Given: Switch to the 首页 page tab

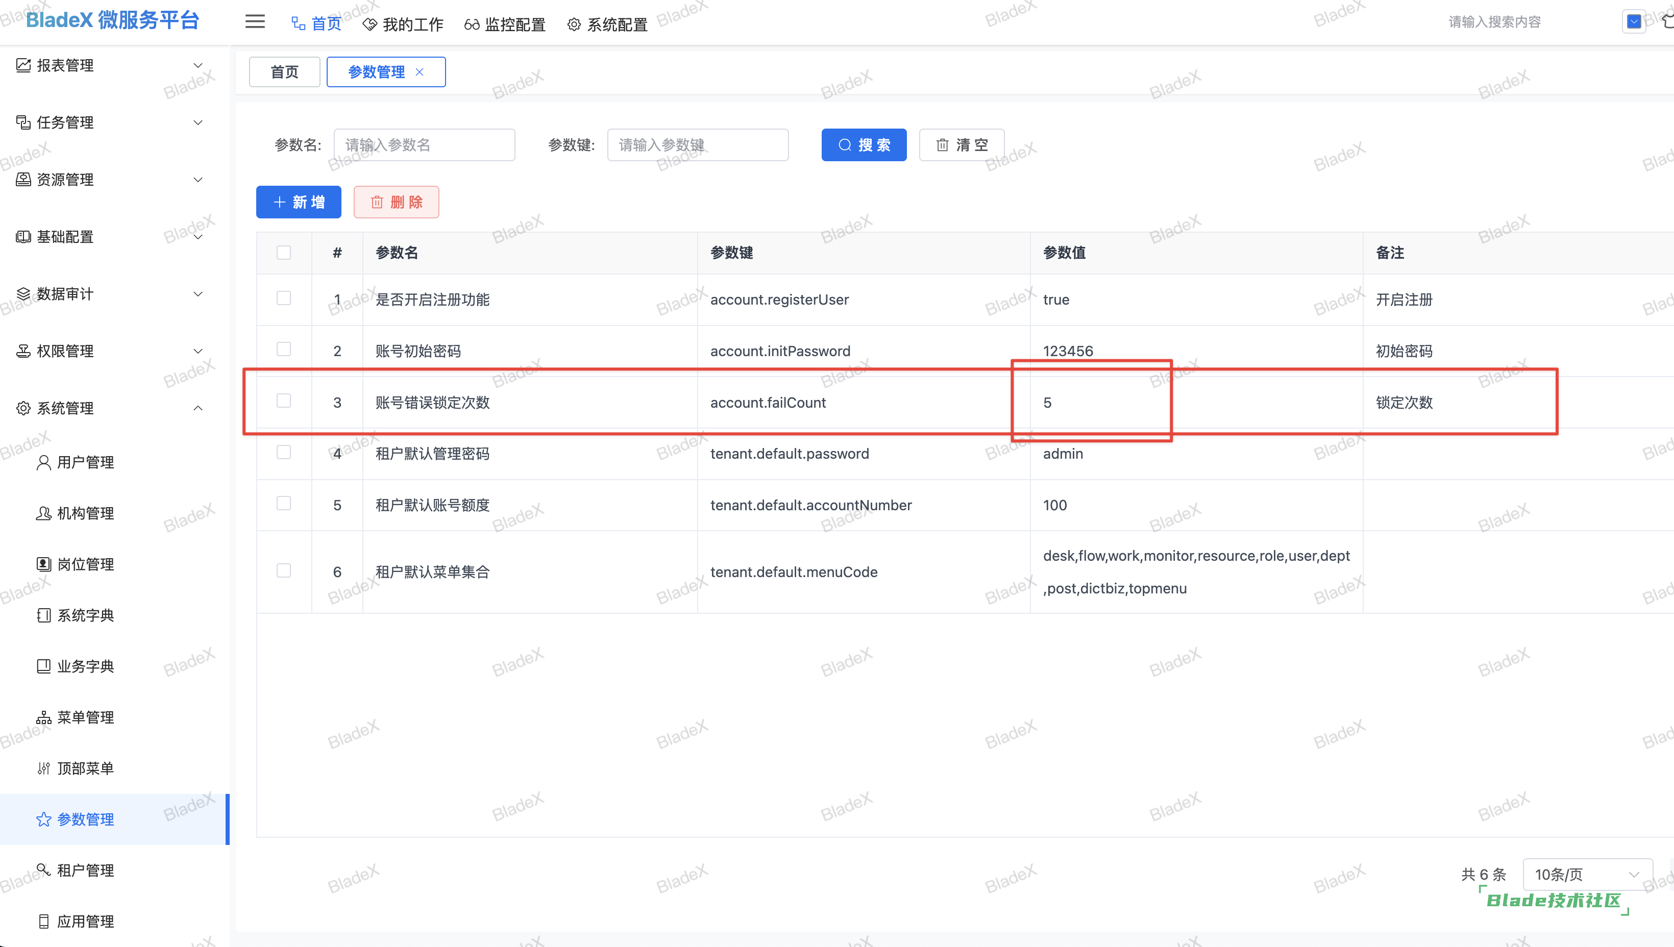Looking at the screenshot, I should point(284,71).
